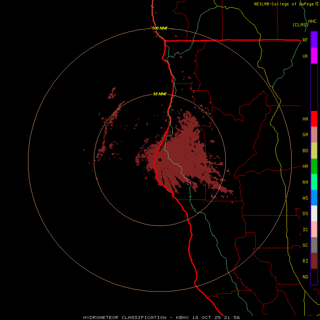Click the GC legend label
This screenshot has width=320, height=320.
[x=305, y=245]
